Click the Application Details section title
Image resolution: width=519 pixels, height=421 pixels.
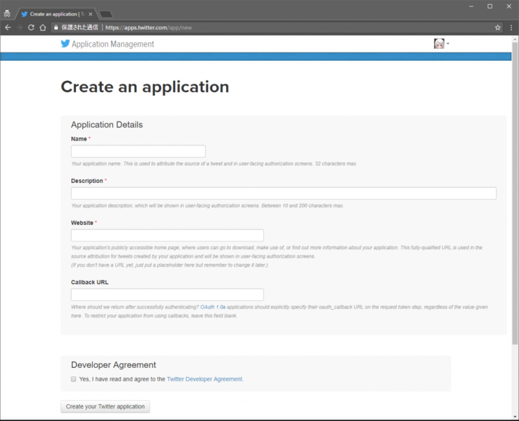(x=107, y=125)
